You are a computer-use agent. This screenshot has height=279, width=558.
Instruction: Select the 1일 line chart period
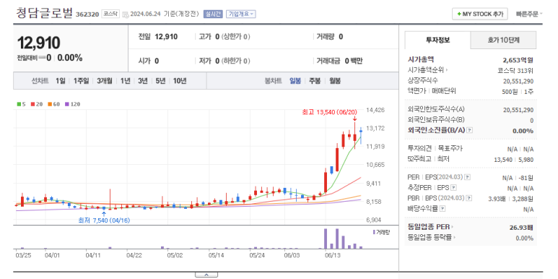(61, 81)
